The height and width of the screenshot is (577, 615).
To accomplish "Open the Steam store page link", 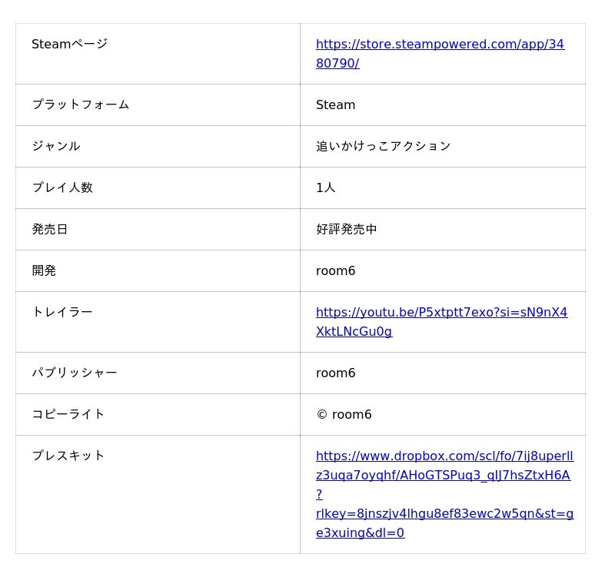I will [439, 45].
